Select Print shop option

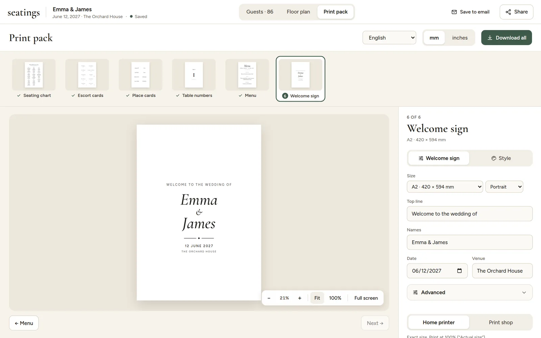501,322
